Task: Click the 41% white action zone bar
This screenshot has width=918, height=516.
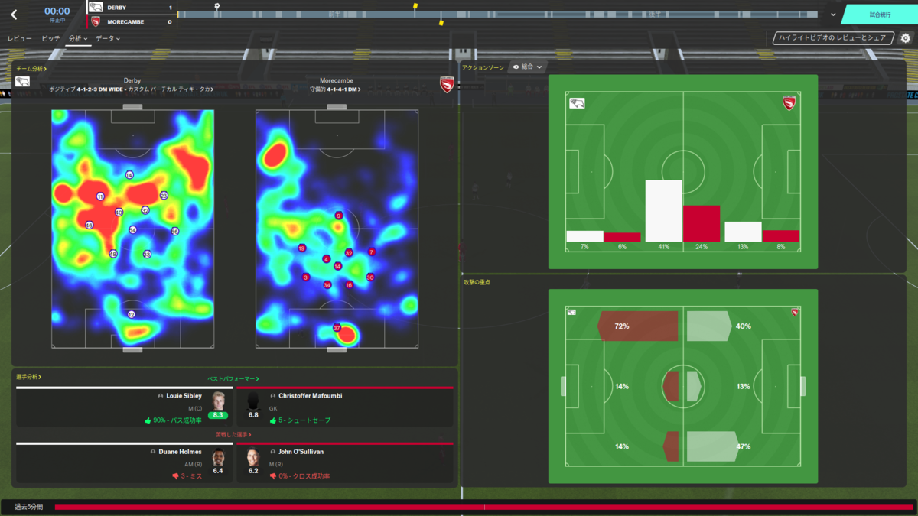Action: 664,211
